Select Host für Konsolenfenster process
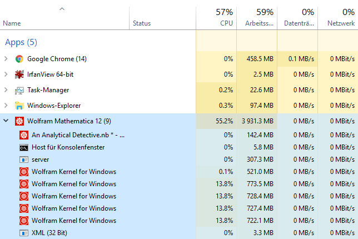358x239 pixels. click(x=179, y=147)
